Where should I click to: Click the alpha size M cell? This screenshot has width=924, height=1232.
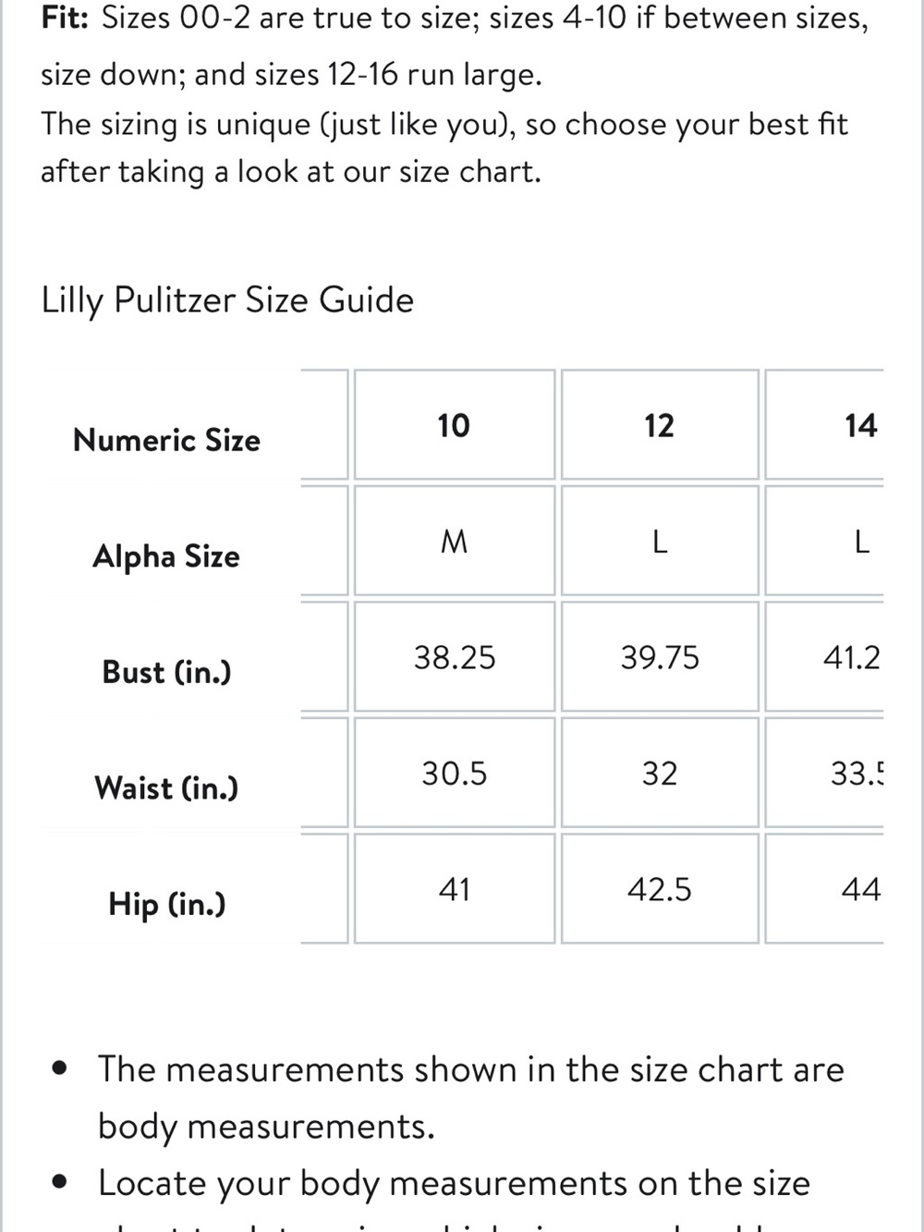click(454, 541)
